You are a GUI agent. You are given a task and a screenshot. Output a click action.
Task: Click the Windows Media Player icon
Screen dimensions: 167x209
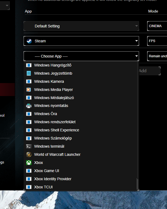pyautogui.click(x=29, y=90)
